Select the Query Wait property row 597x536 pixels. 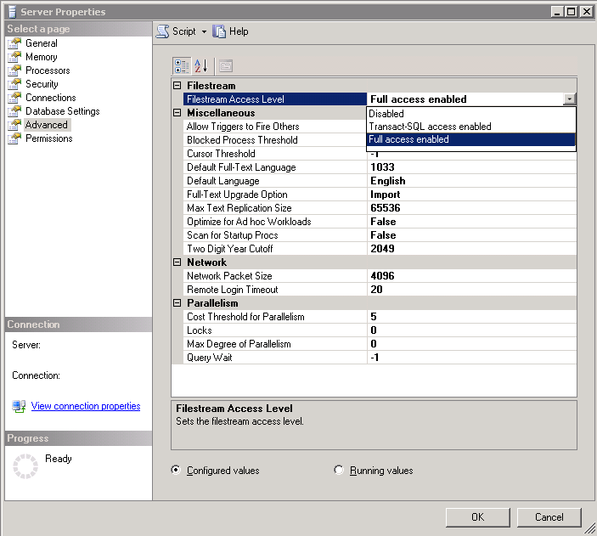[x=380, y=358]
